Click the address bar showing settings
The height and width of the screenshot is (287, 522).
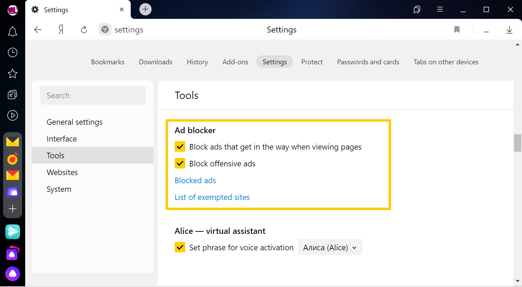click(x=129, y=30)
